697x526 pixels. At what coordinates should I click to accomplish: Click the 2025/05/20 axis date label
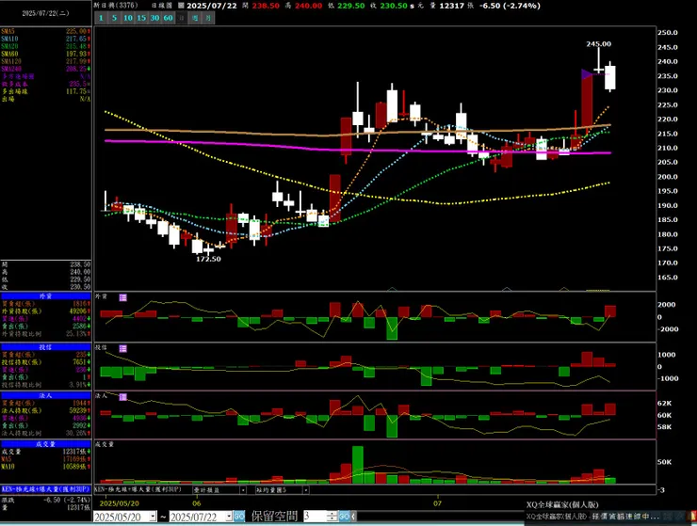119,503
